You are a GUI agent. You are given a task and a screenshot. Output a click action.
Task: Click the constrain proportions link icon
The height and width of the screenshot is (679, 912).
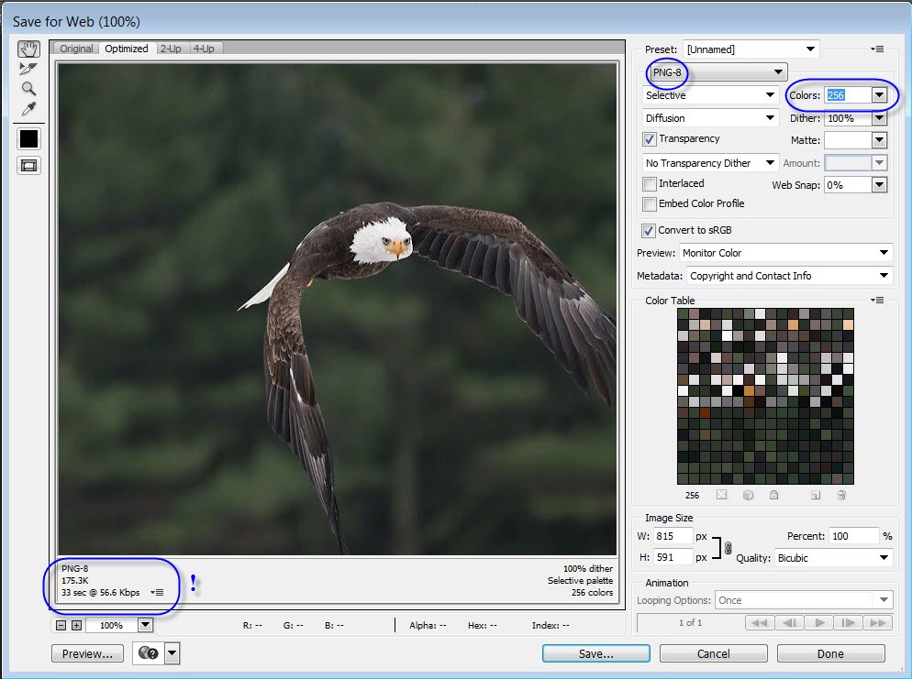tap(728, 548)
